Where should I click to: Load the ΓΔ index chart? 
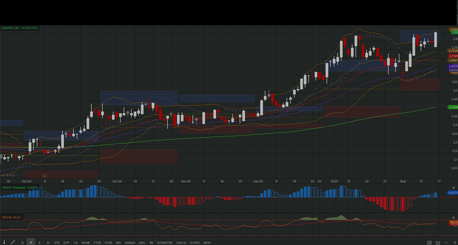coord(75,242)
